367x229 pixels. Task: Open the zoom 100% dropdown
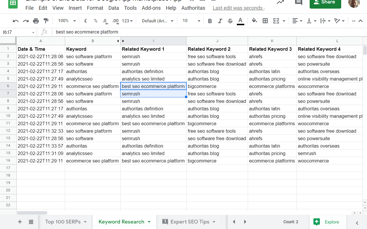pos(67,21)
